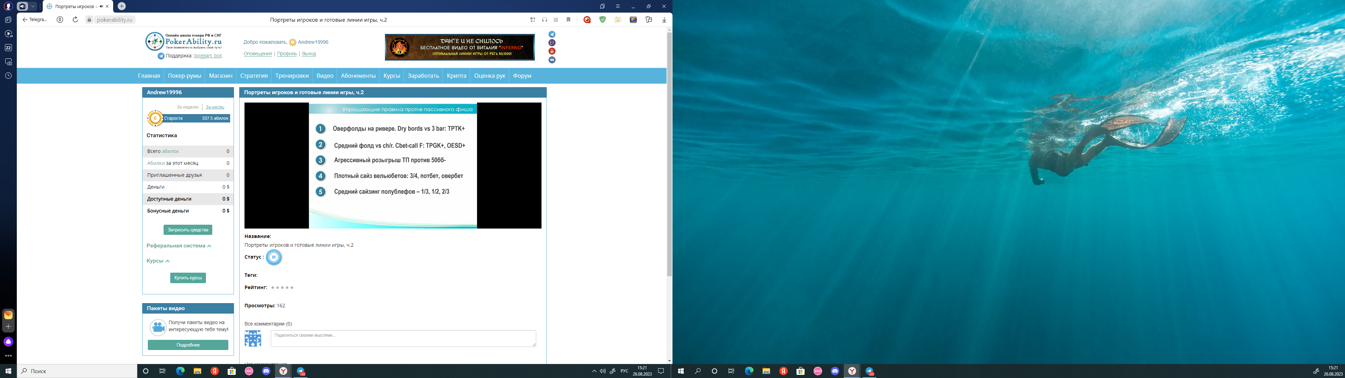1345x378 pixels.
Task: Launch the purple Alice assistant icon
Action: [8, 342]
